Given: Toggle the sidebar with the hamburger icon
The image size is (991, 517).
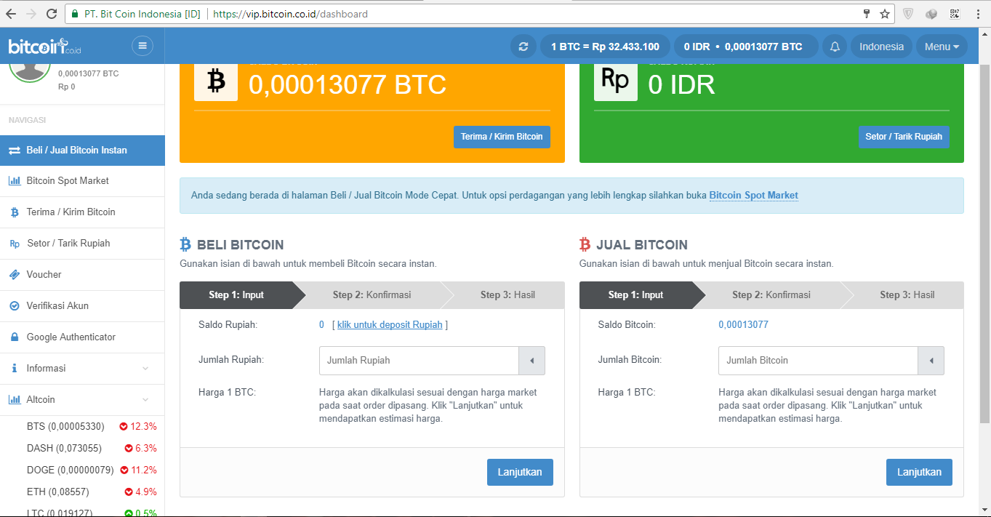Looking at the screenshot, I should point(143,46).
